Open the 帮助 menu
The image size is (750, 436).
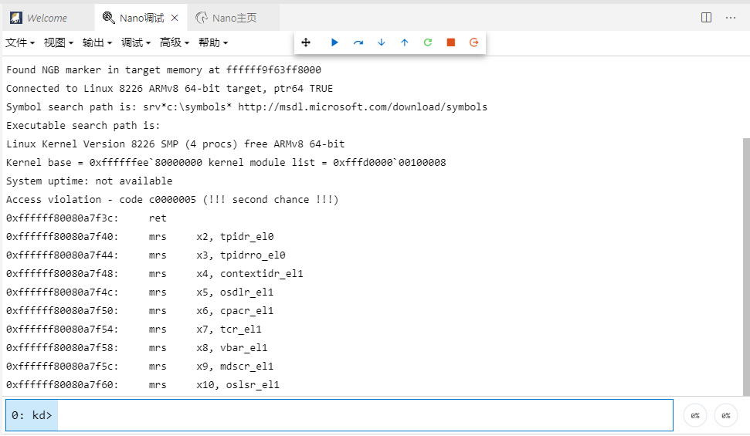[x=213, y=42]
